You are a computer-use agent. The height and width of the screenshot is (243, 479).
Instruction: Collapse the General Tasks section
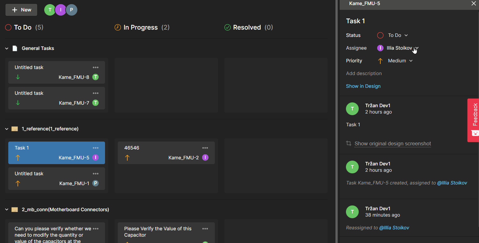[x=7, y=48]
